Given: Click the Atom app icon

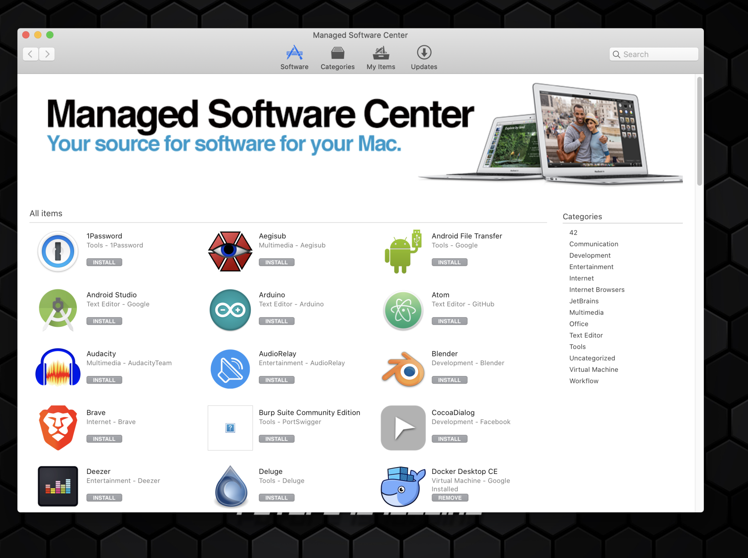Looking at the screenshot, I should 403,310.
